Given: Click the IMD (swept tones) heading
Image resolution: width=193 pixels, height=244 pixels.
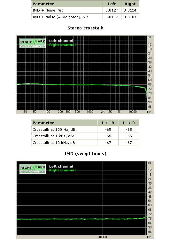Looking at the screenshot, I should 85,154.
